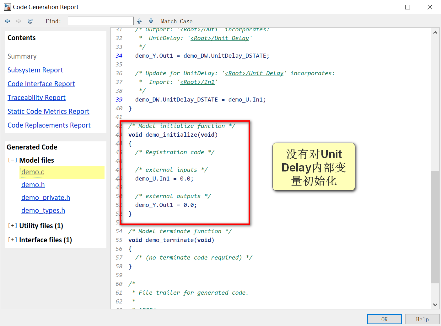Maximize the Code Generation Report window
The height and width of the screenshot is (326, 441).
[x=408, y=7]
